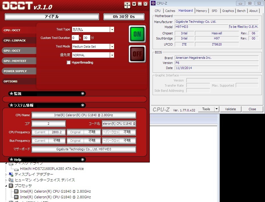The width and height of the screenshot is (265, 202).
Task: Open the About tab in CPU-Z
Action: coord(253,11)
